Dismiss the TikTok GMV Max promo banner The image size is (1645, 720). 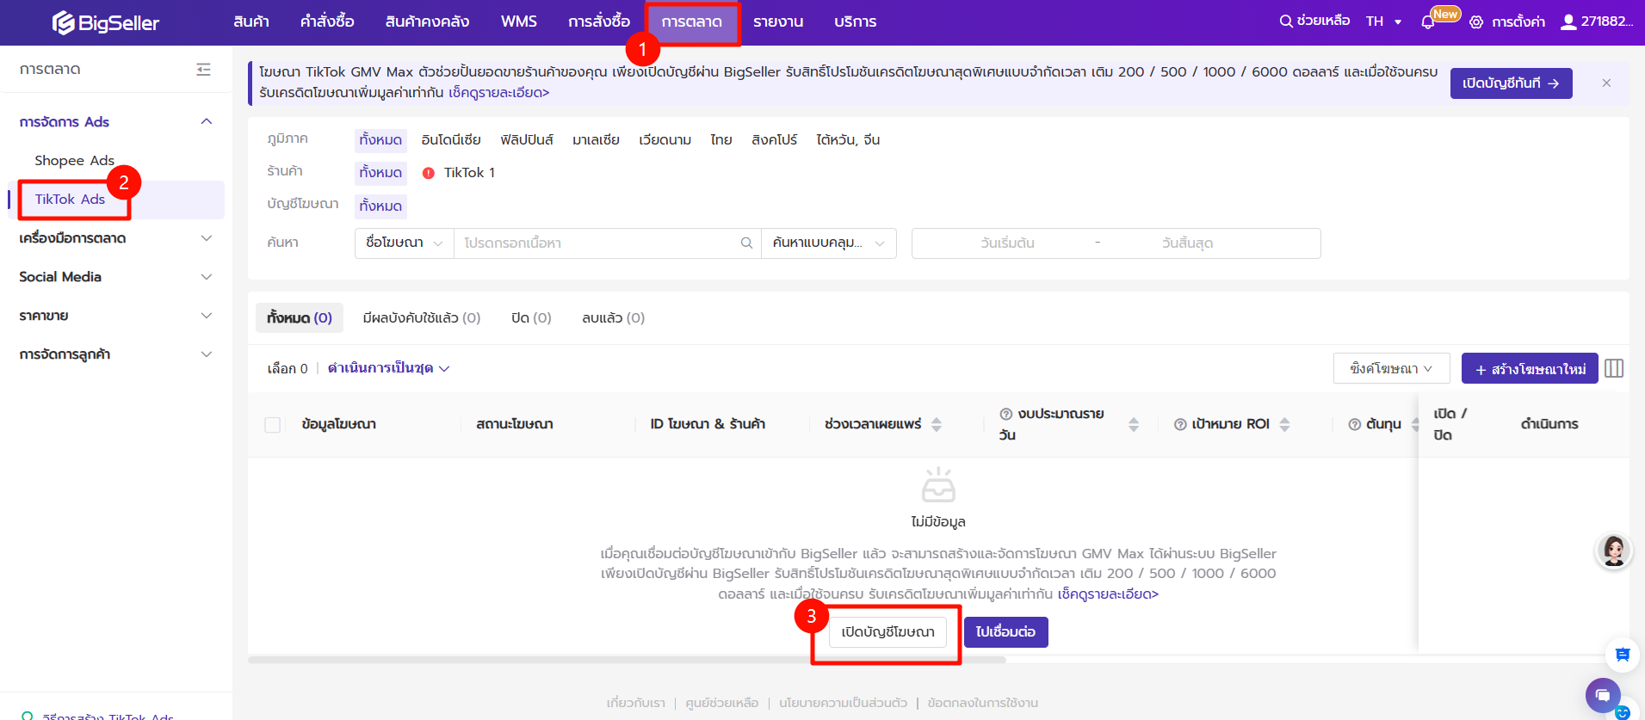tap(1606, 83)
